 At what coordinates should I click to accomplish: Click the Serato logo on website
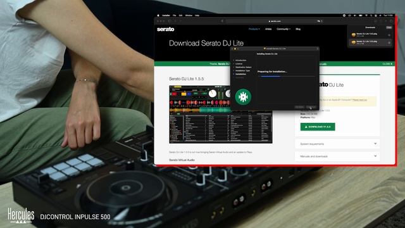[166, 29]
